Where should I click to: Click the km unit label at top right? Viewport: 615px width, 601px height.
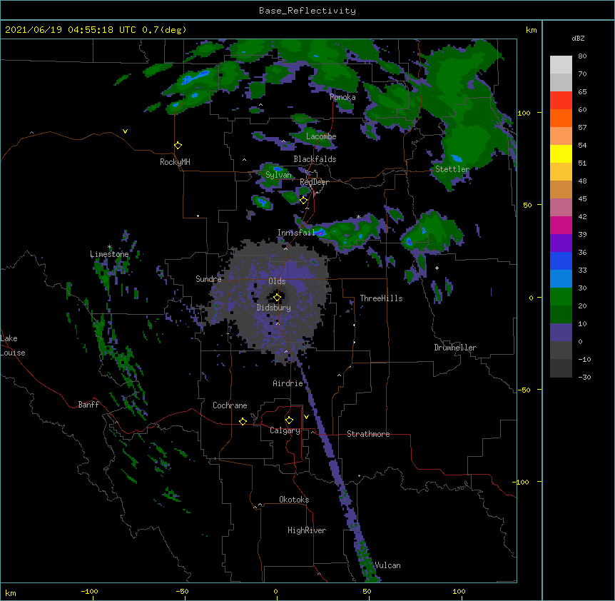pos(532,30)
